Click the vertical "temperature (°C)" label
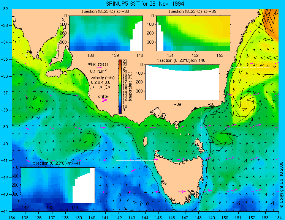 pyautogui.click(x=130, y=86)
